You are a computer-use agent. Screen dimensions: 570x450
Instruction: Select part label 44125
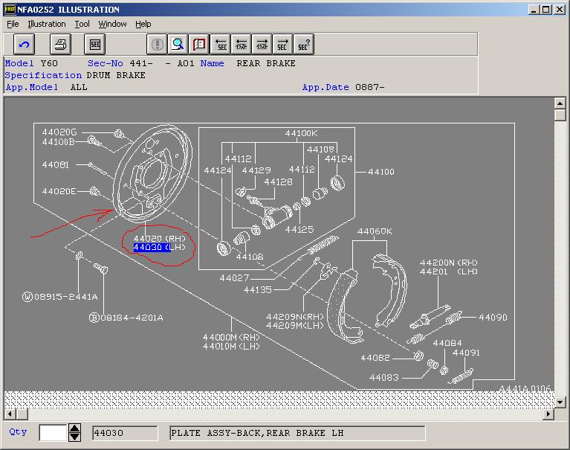click(299, 230)
